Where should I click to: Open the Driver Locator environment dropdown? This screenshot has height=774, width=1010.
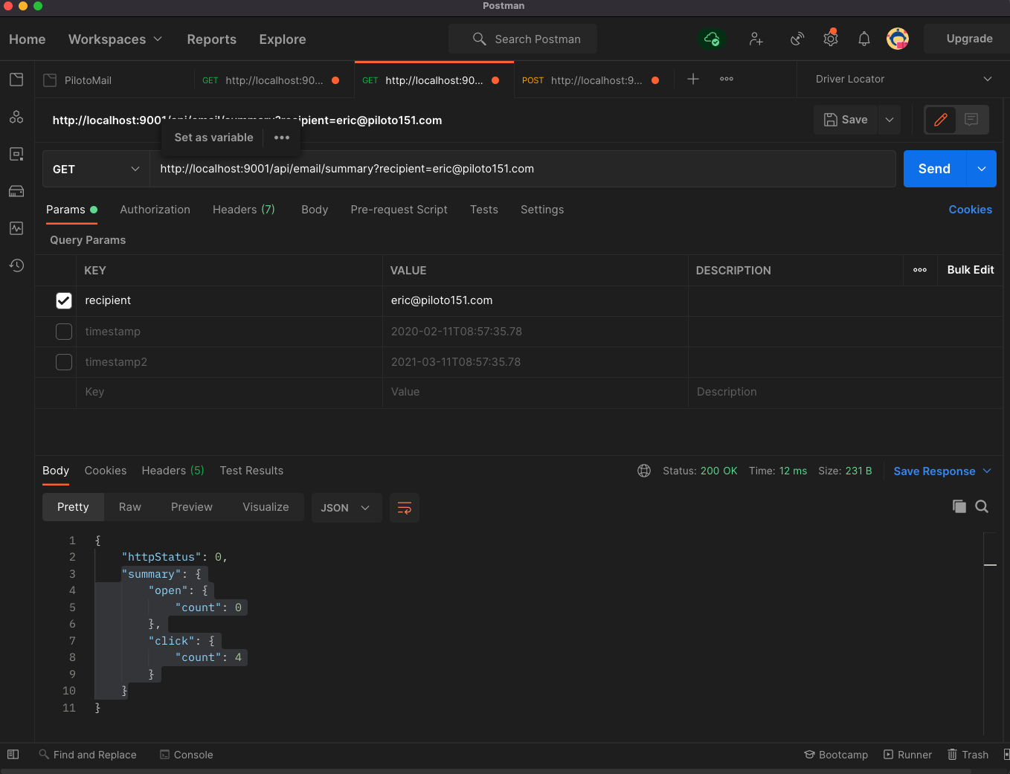(903, 79)
